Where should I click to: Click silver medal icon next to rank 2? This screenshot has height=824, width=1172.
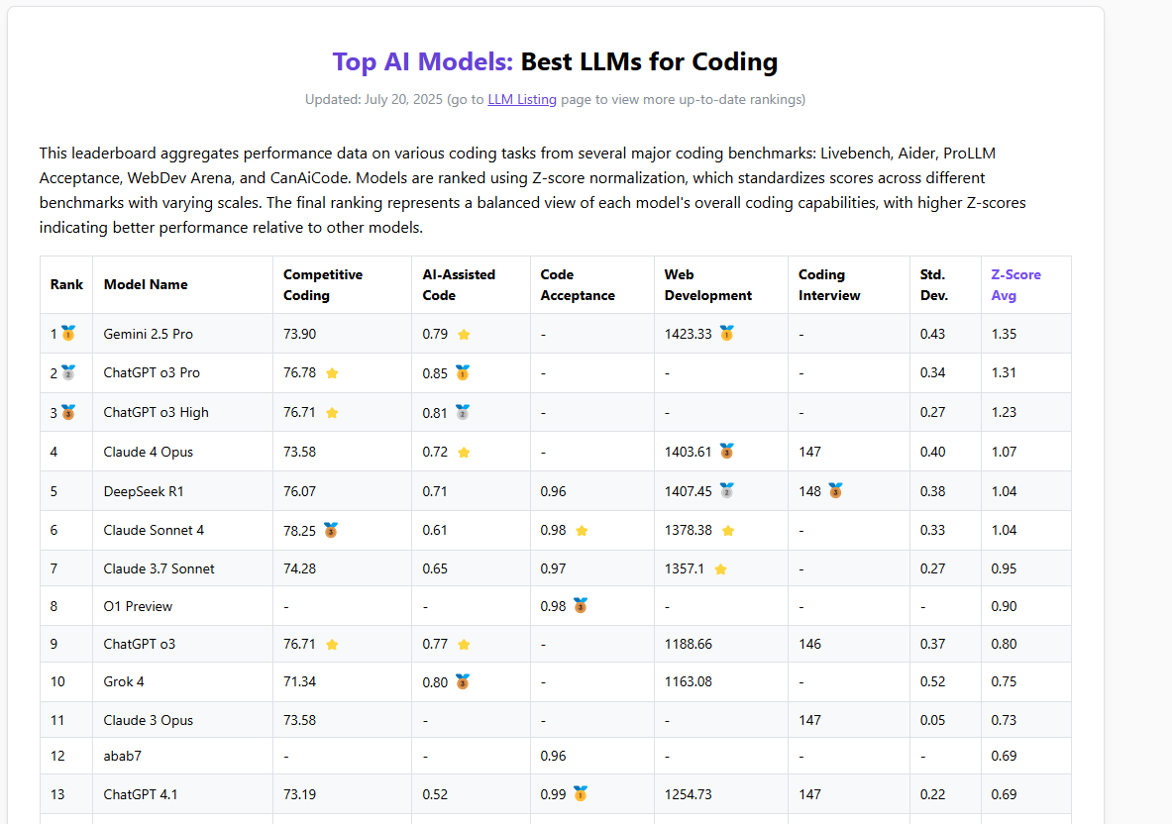pos(68,373)
